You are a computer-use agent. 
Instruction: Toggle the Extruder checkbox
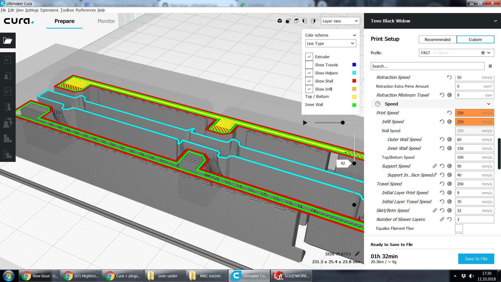pos(309,57)
